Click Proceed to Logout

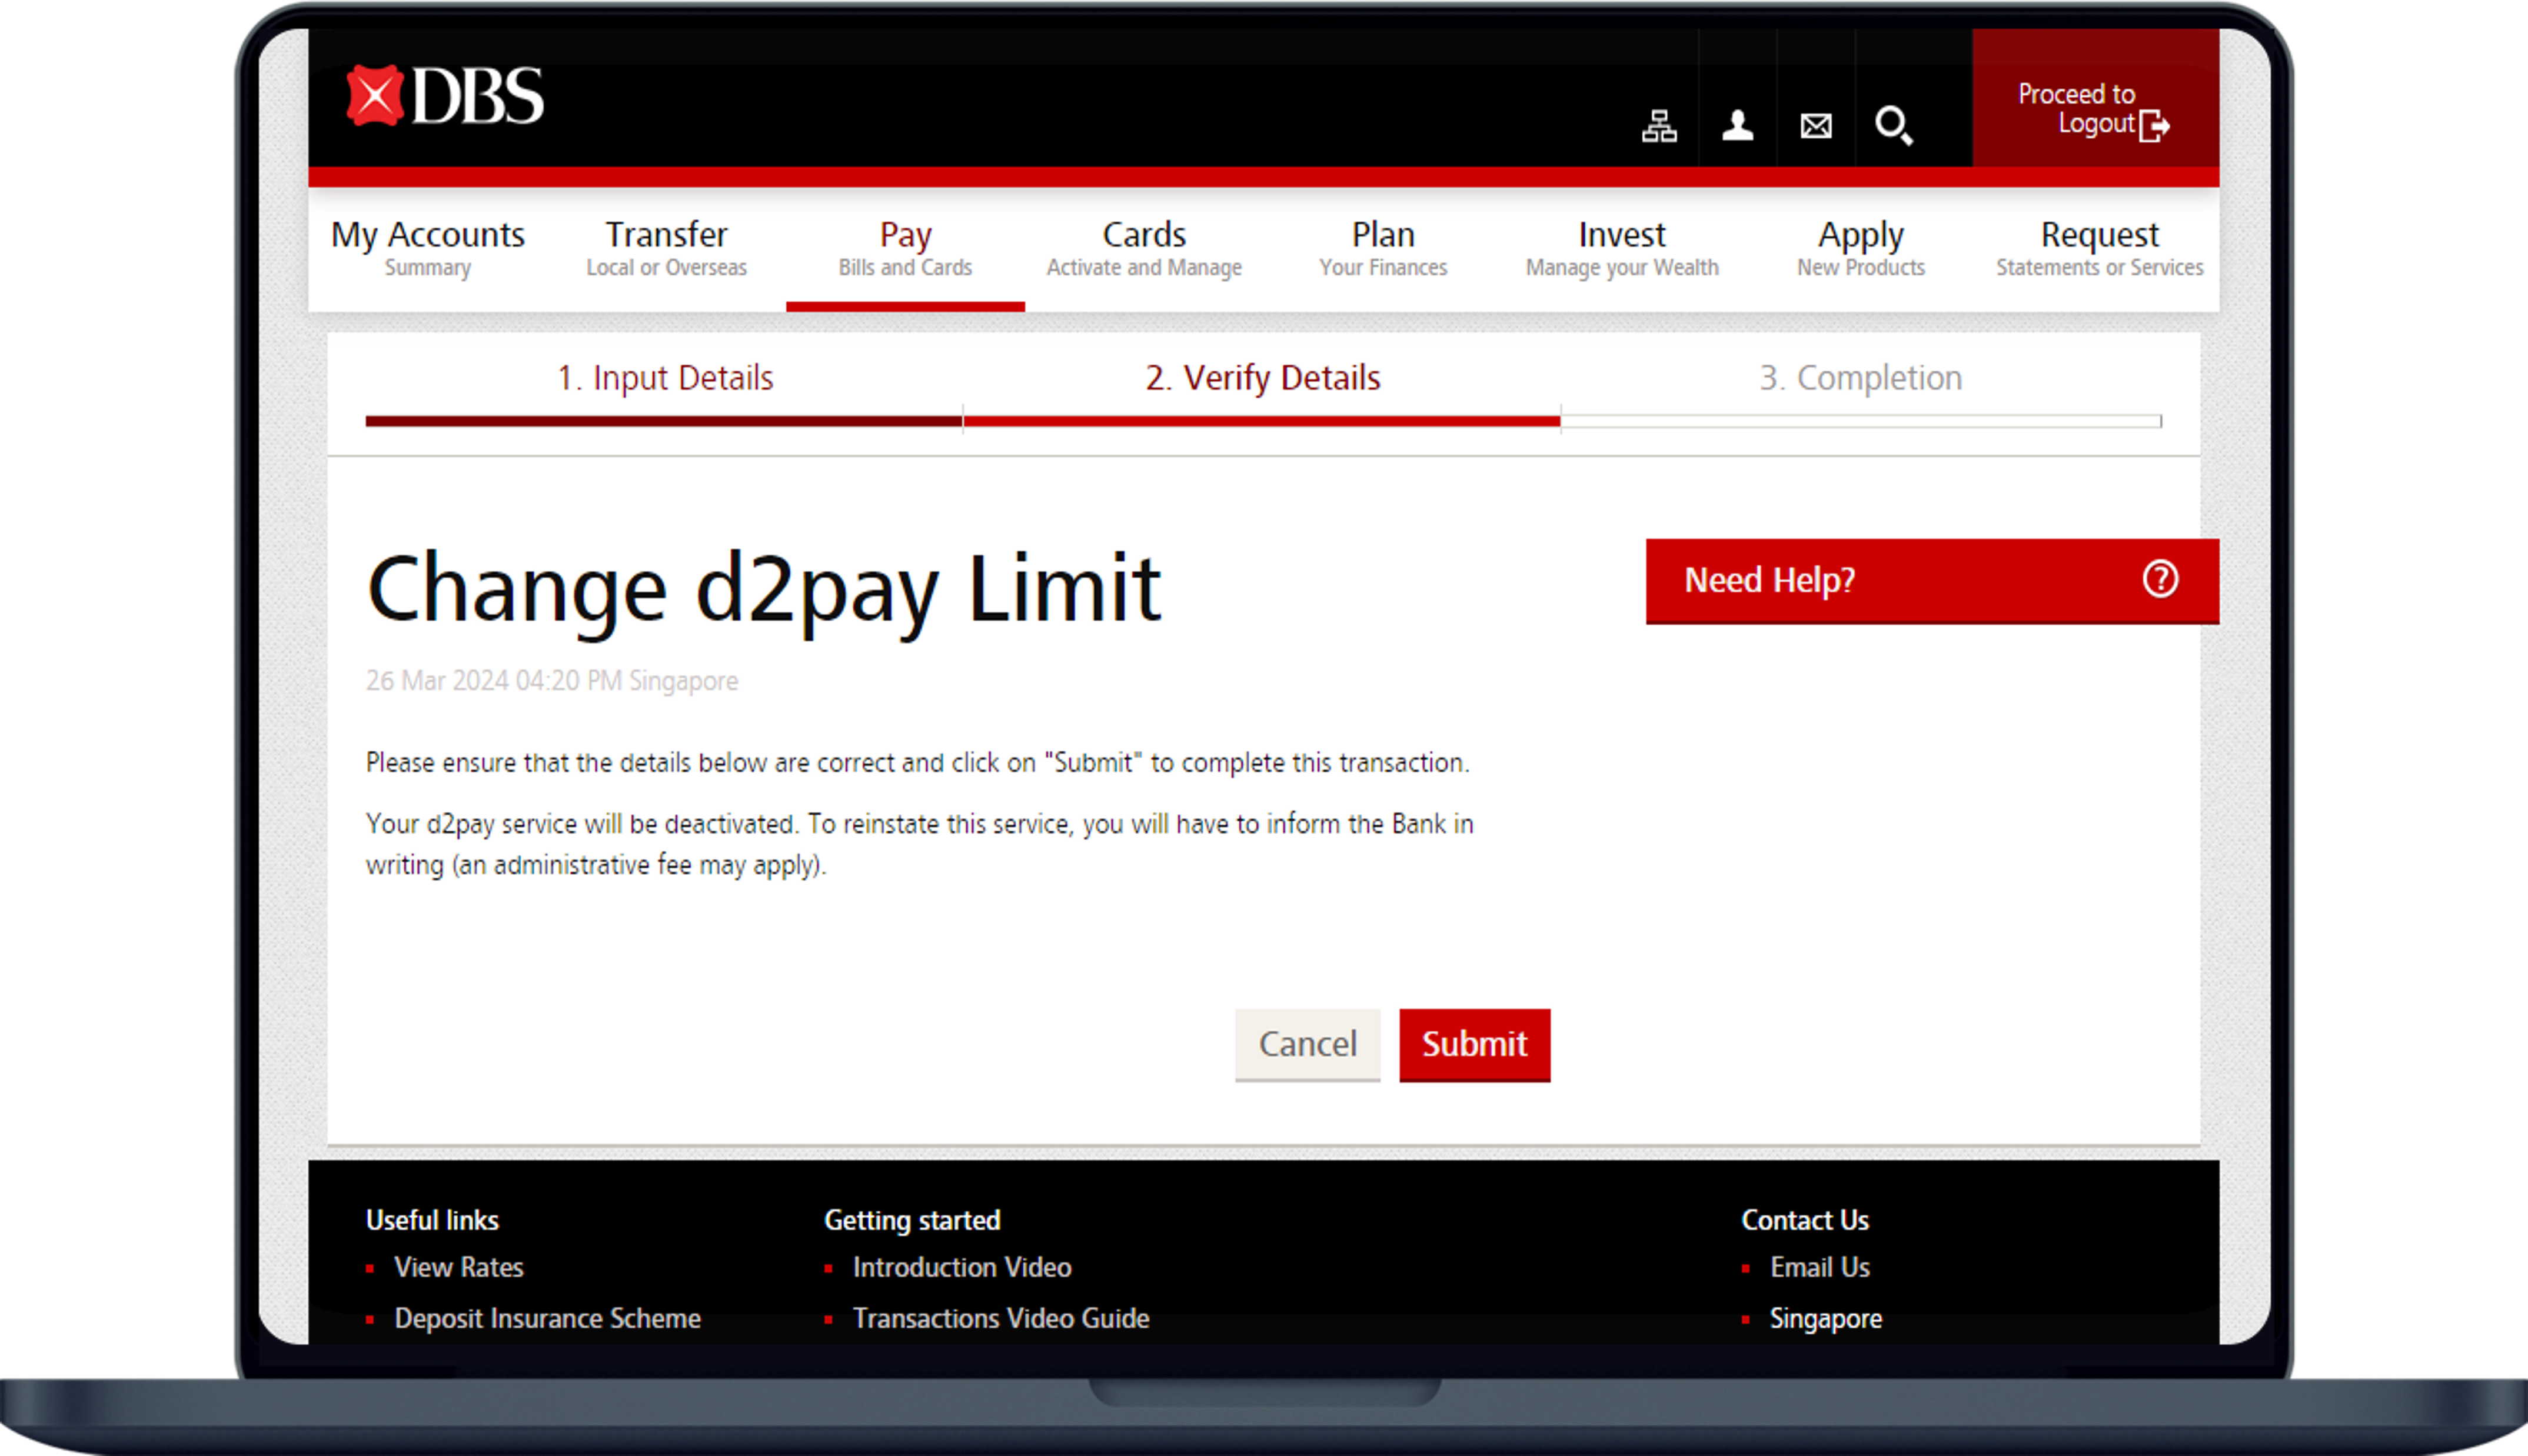coord(2095,98)
